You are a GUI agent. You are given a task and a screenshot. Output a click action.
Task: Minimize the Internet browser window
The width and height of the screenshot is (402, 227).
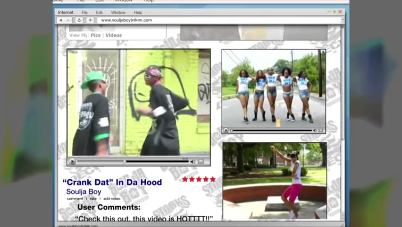(x=329, y=12)
